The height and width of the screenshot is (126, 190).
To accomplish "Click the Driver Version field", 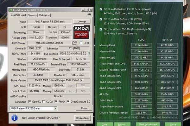I will point(59,80).
